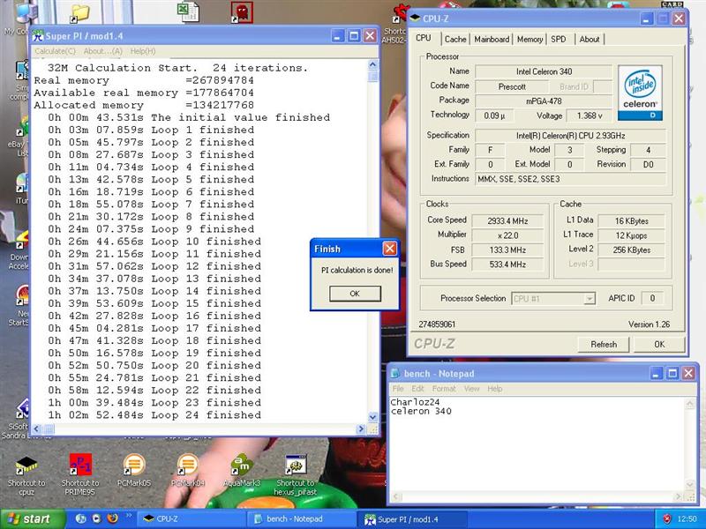
Task: Open the About...(A) menu in Super PI
Action: 102,51
